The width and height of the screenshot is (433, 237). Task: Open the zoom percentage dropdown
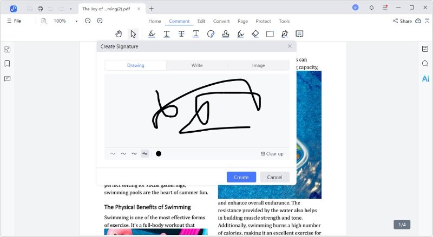coord(76,21)
